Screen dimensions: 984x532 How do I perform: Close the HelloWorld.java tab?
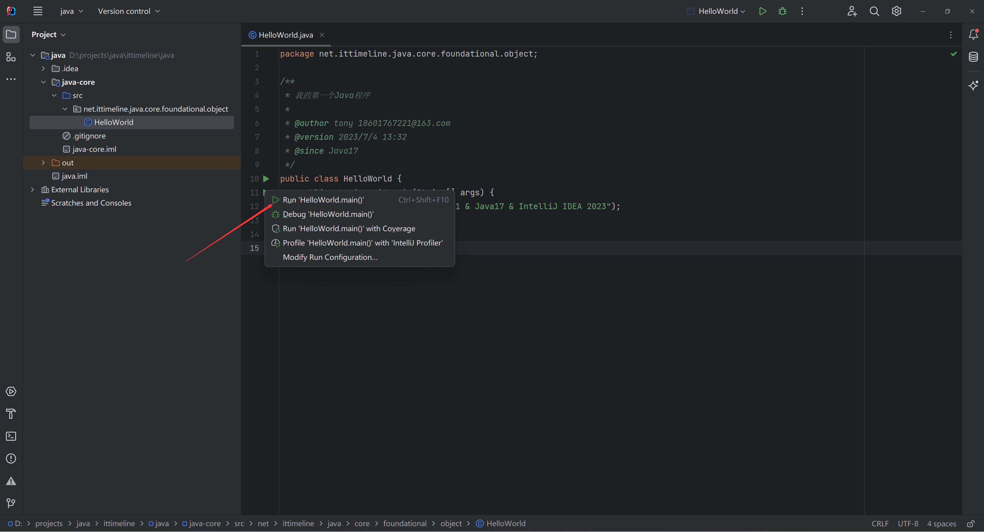tap(322, 35)
